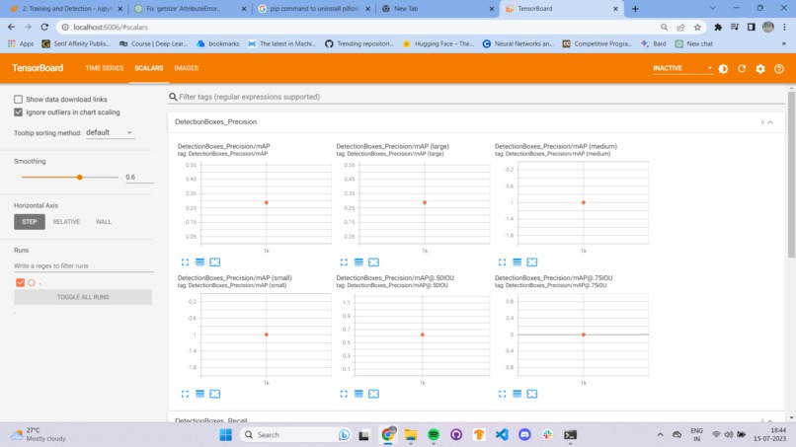
Task: Toggle y-axis log scale for mAP (medium) chart
Action: pyautogui.click(x=517, y=261)
